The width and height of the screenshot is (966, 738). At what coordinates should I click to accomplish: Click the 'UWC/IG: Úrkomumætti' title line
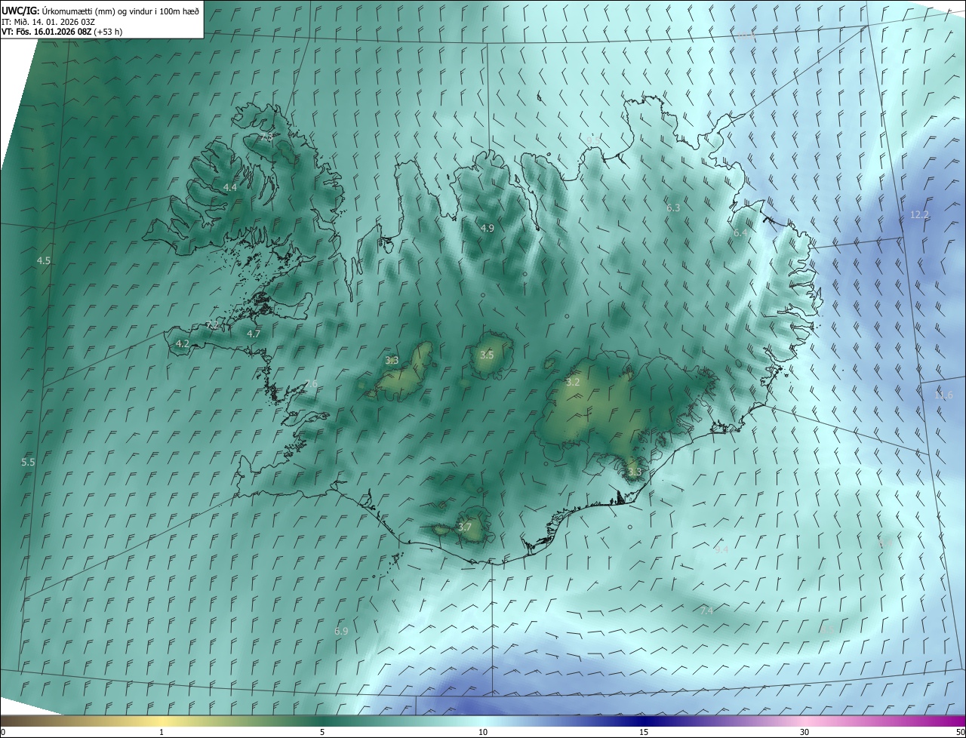click(x=100, y=11)
